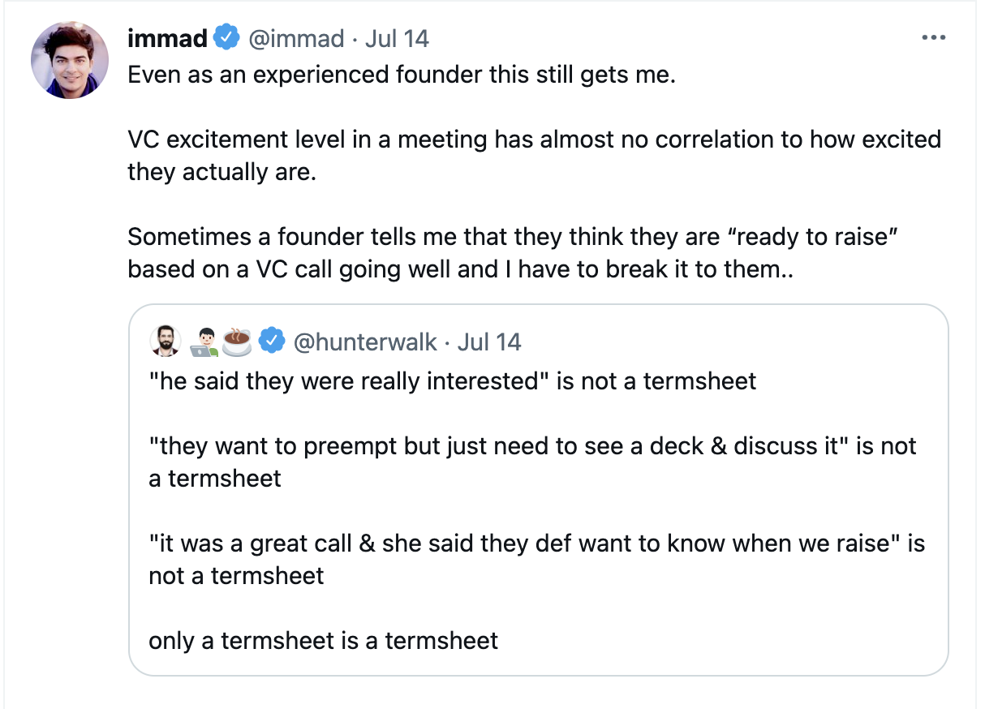Viewport: 985px width, 709px height.
Task: Click the verified badge next to immad
Action: coord(226,38)
